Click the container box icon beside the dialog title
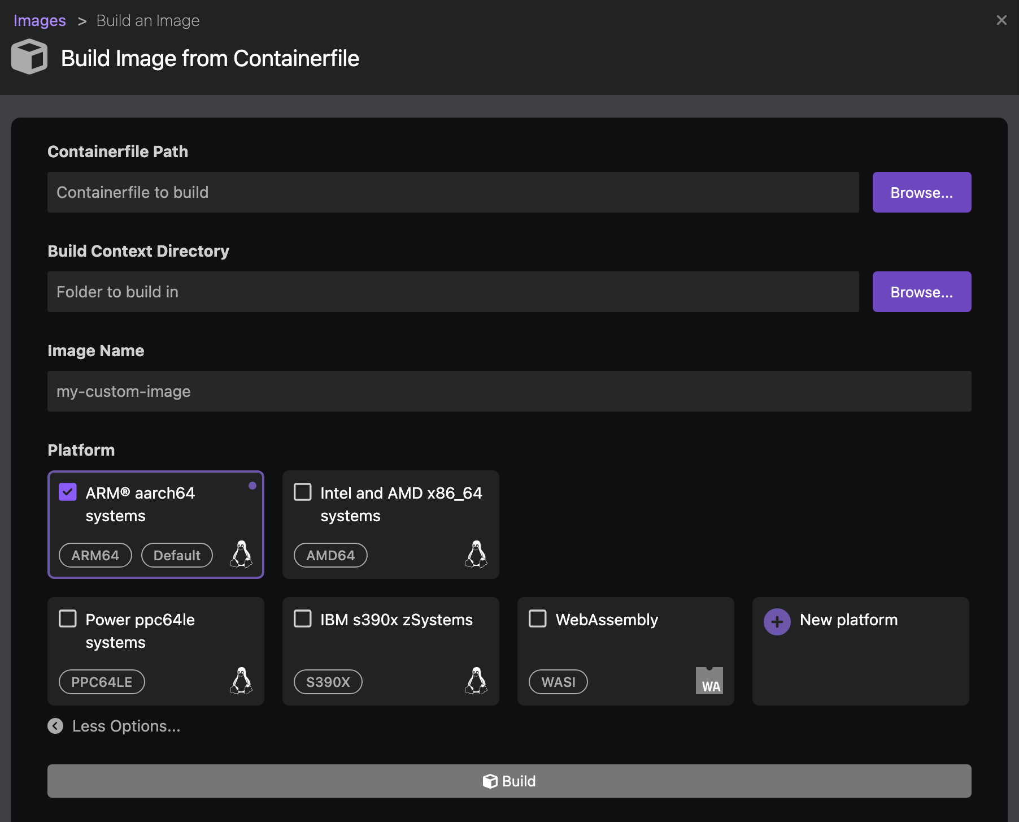This screenshot has height=822, width=1019. (x=29, y=57)
